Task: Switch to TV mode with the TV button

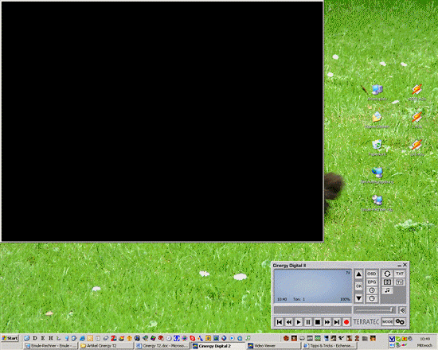Action: pos(400,282)
